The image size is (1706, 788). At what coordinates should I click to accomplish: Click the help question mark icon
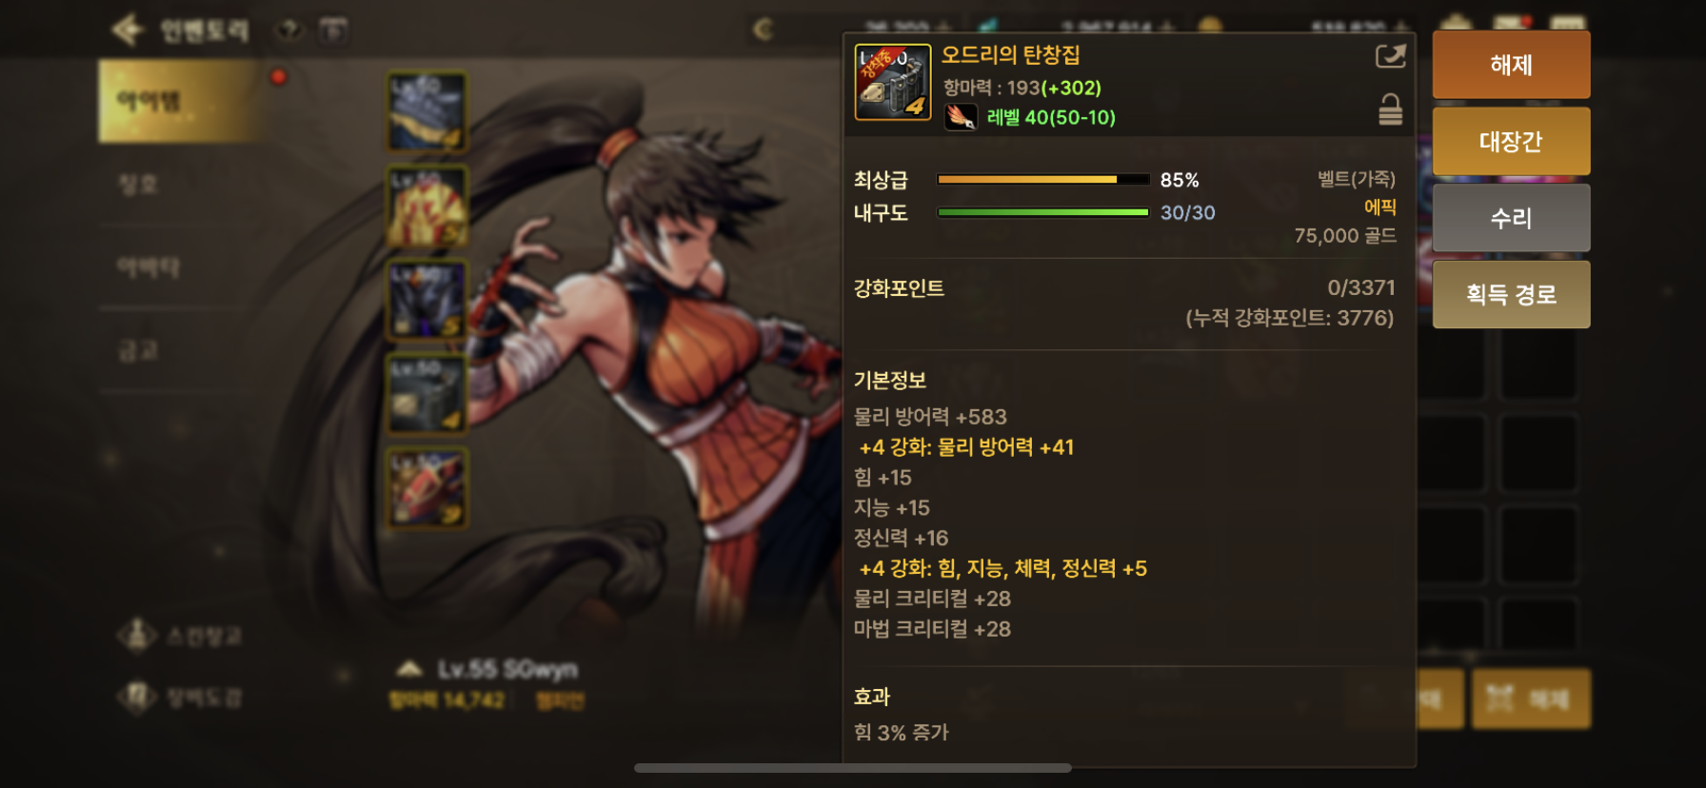pyautogui.click(x=288, y=30)
